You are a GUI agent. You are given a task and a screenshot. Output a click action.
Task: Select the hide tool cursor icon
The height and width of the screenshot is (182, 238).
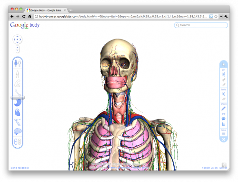[224, 94]
